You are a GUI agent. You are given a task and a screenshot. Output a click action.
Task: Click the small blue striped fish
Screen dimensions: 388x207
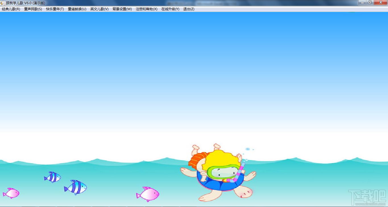[52, 177]
